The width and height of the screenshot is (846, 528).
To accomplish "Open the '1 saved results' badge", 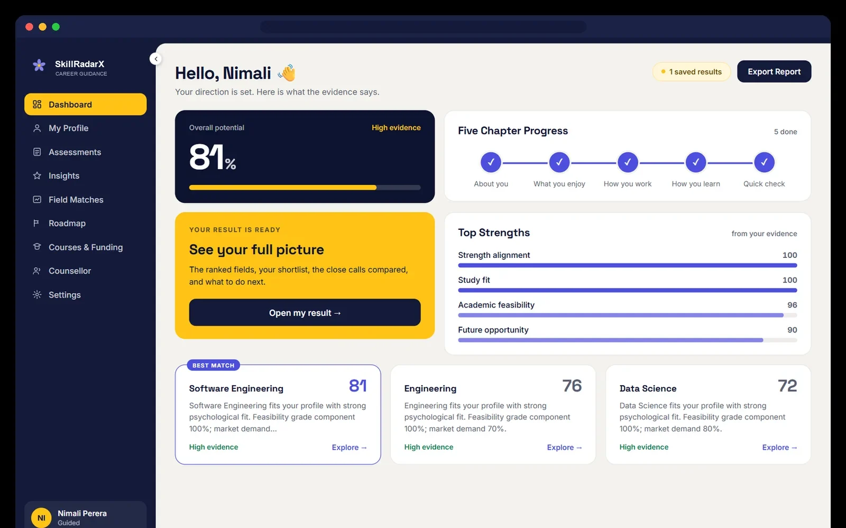I will tap(691, 71).
